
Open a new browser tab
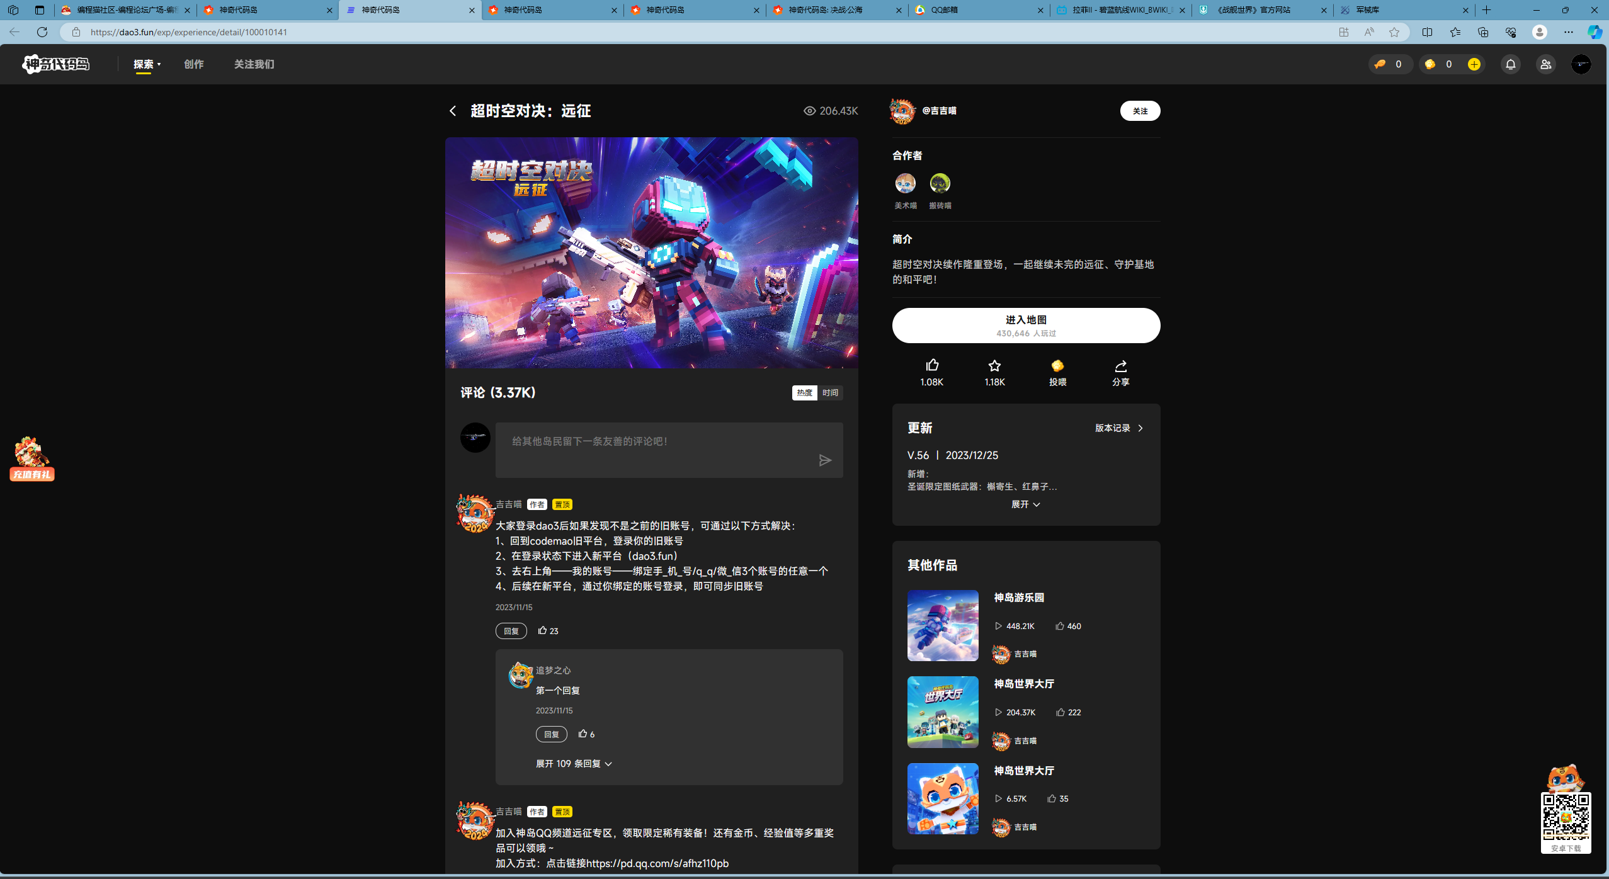[1487, 10]
